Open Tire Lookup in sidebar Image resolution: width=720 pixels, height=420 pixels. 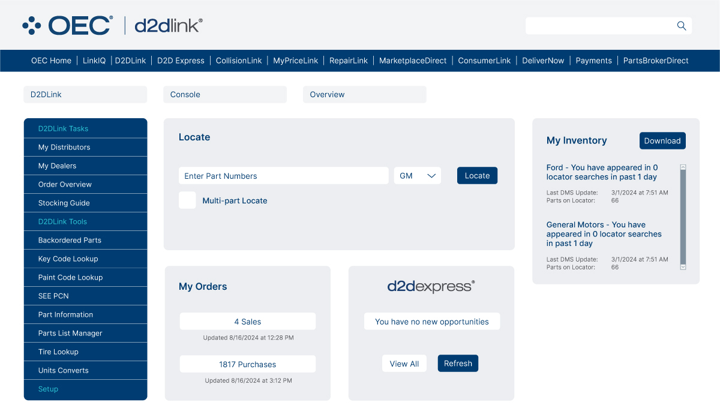[85, 352]
